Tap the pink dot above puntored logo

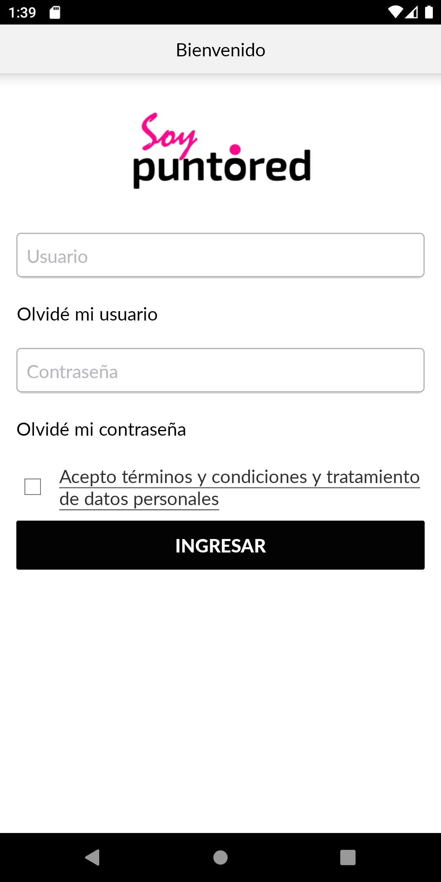coord(235,149)
